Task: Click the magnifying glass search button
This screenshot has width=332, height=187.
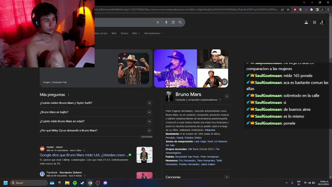Action: [x=180, y=22]
